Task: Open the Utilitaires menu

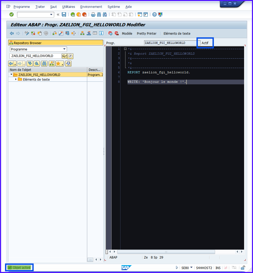Action: (x=69, y=7)
